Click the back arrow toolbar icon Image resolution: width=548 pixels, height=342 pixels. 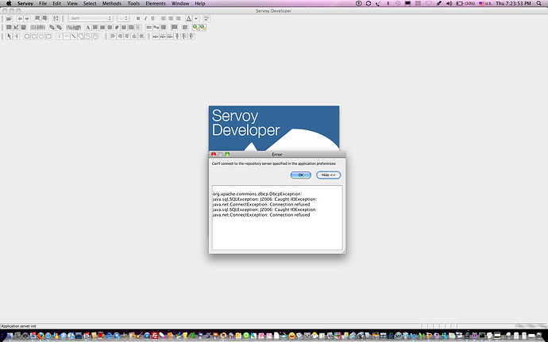point(20,18)
